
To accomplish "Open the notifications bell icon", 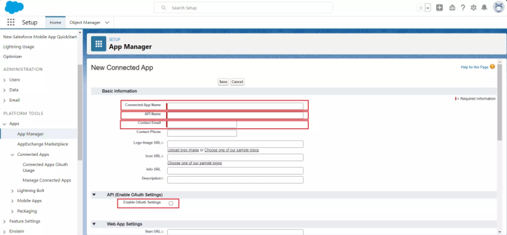I will coord(484,8).
